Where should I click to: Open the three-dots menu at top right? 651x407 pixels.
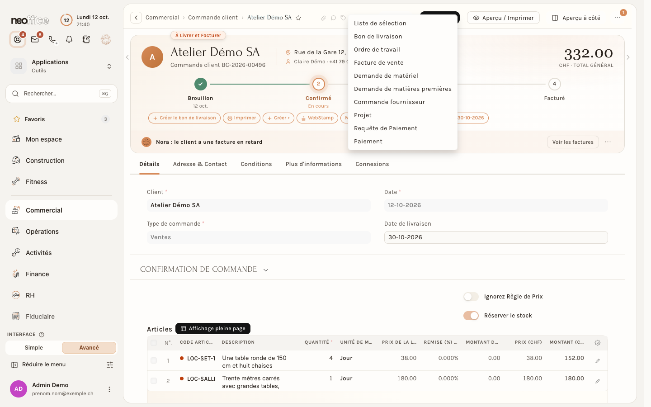618,18
